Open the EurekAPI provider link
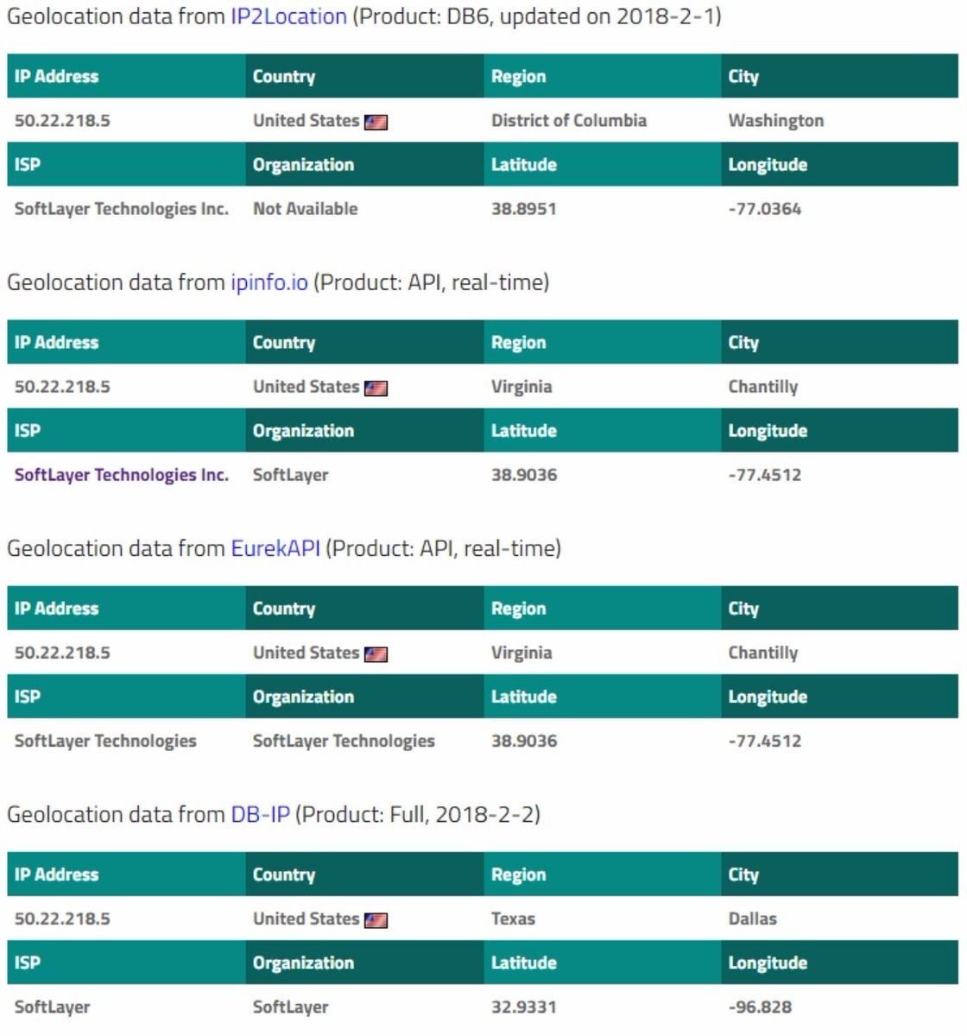Screen dimensions: 967x1036 (x=275, y=548)
